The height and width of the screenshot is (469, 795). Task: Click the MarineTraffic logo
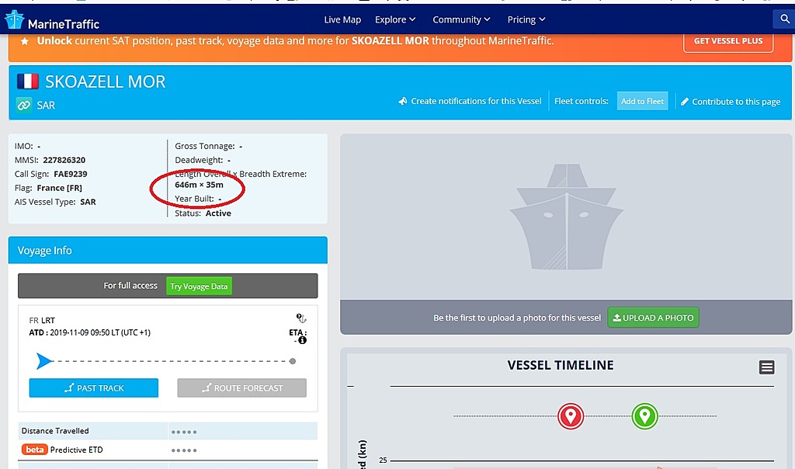pos(52,20)
